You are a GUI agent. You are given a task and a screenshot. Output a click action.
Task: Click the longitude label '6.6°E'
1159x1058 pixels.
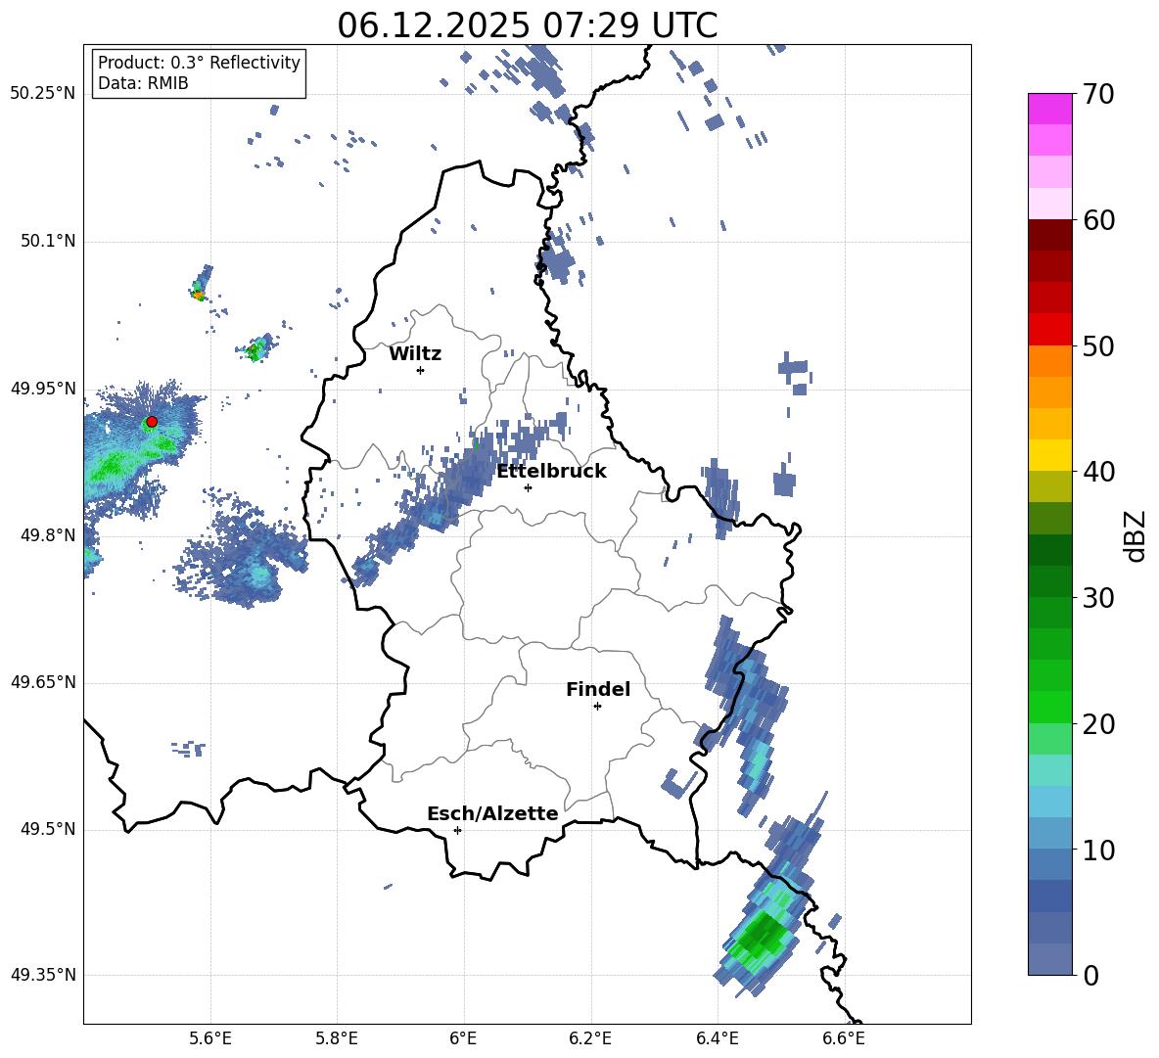[844, 1038]
